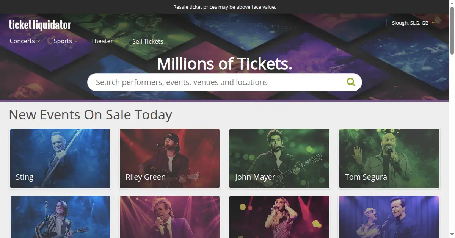Click the Millions of Tickets headline
This screenshot has width=455, height=238.
(x=224, y=64)
